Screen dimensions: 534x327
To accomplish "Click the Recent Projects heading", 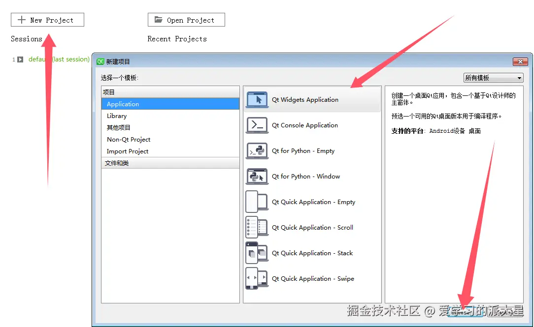I will click(177, 39).
